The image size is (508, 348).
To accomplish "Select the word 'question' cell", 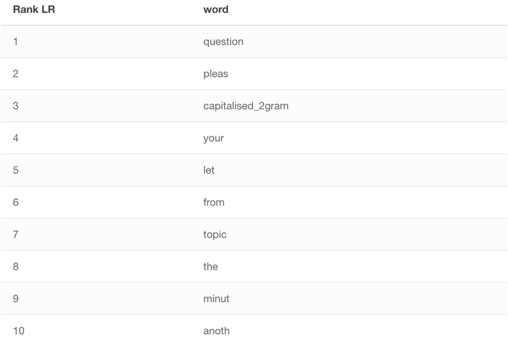I will pos(224,41).
